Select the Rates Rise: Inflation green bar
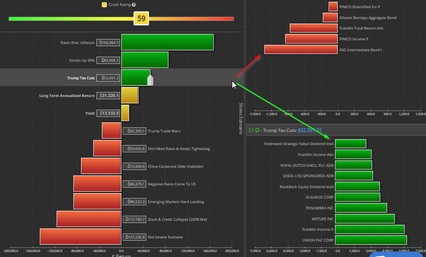The height and width of the screenshot is (257, 426). click(167, 43)
